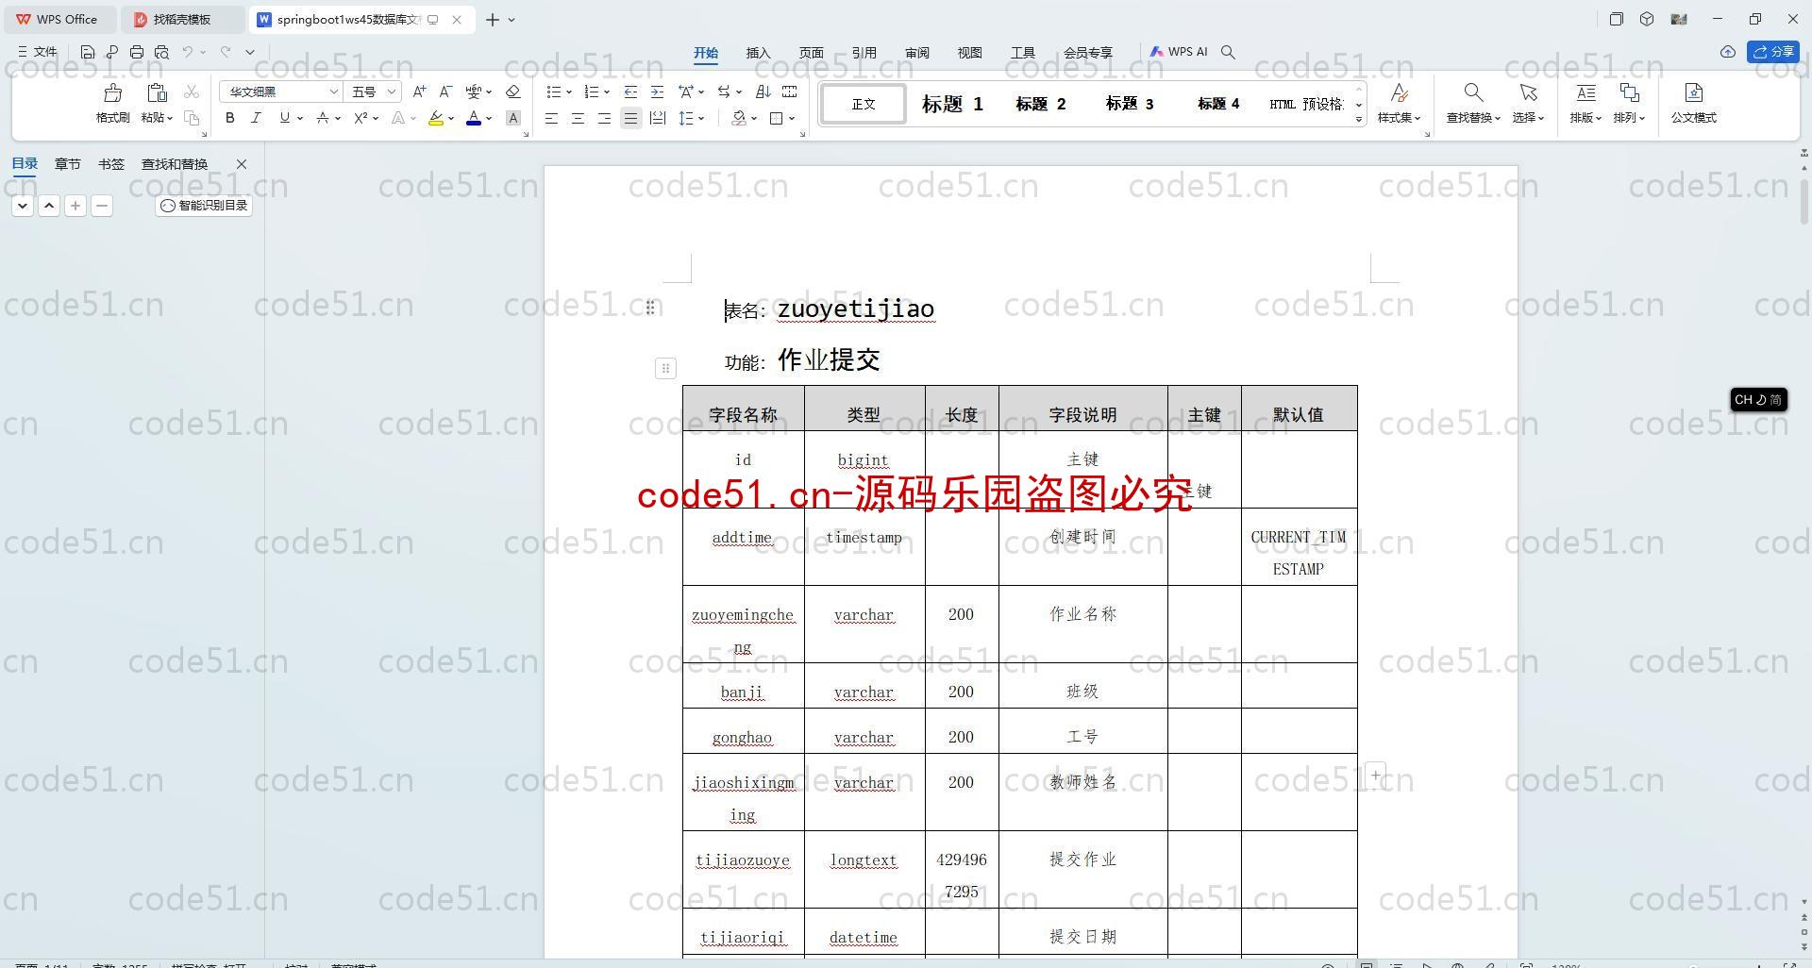Click the Cut scissors icon
Image resolution: width=1812 pixels, height=968 pixels.
click(192, 92)
